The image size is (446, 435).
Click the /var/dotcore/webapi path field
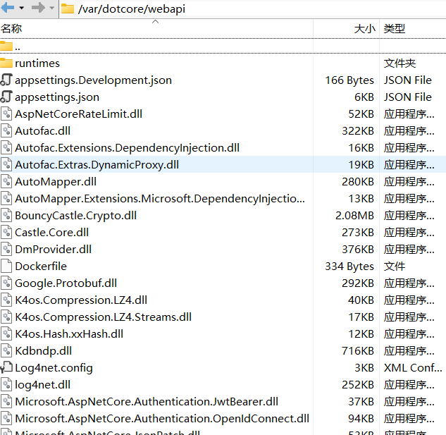(132, 9)
